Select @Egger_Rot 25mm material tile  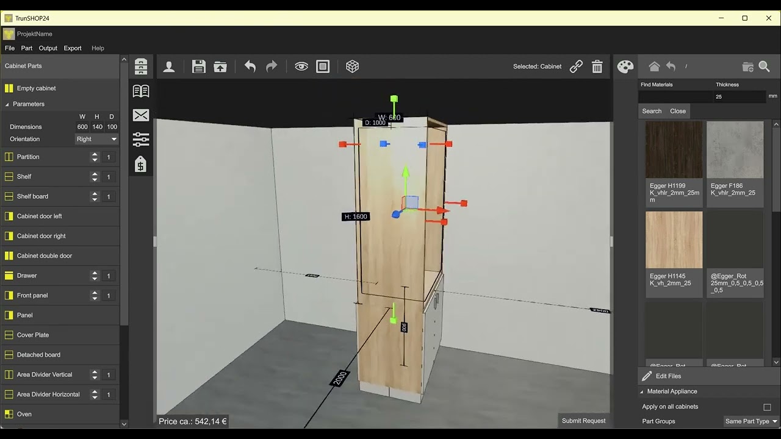[x=735, y=254]
